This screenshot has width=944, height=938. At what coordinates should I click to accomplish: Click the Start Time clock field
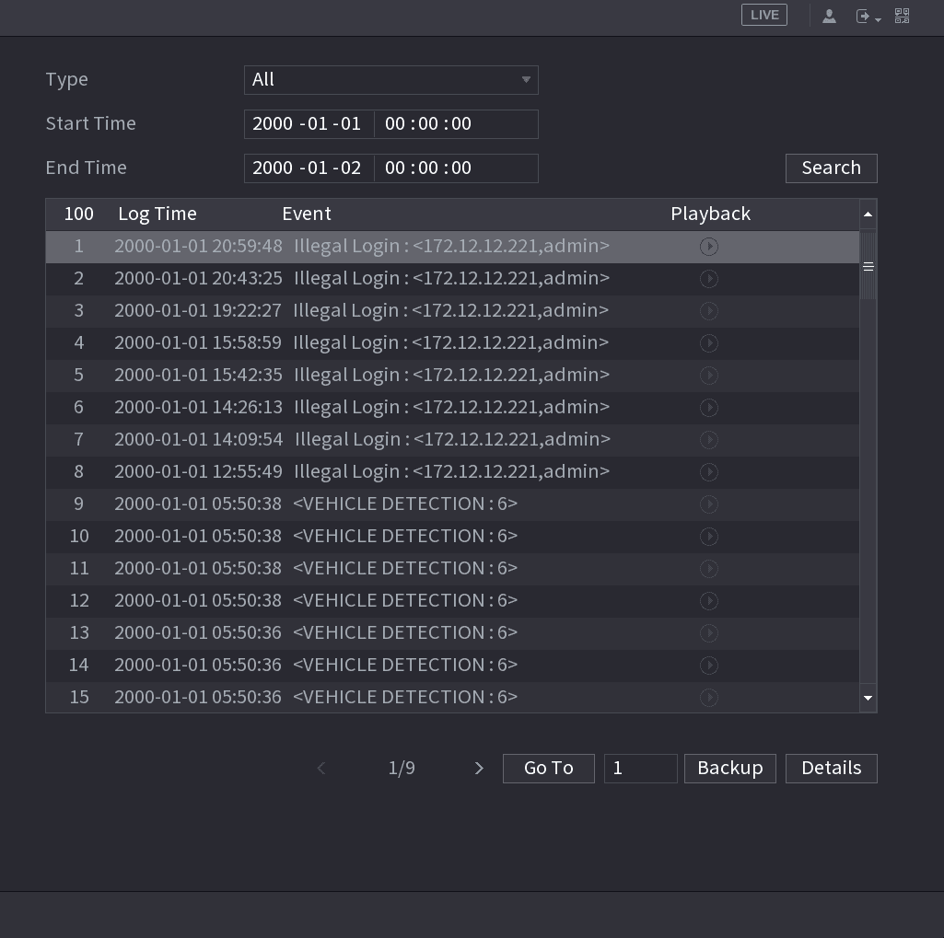point(456,124)
